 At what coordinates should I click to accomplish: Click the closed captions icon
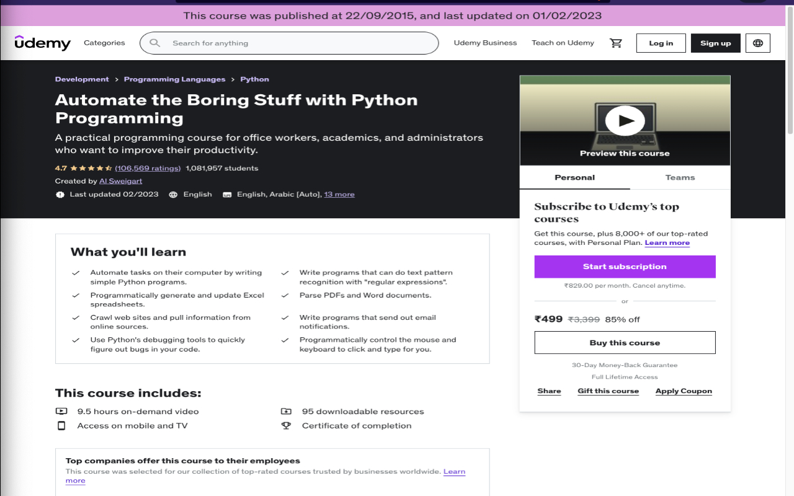[x=227, y=194]
